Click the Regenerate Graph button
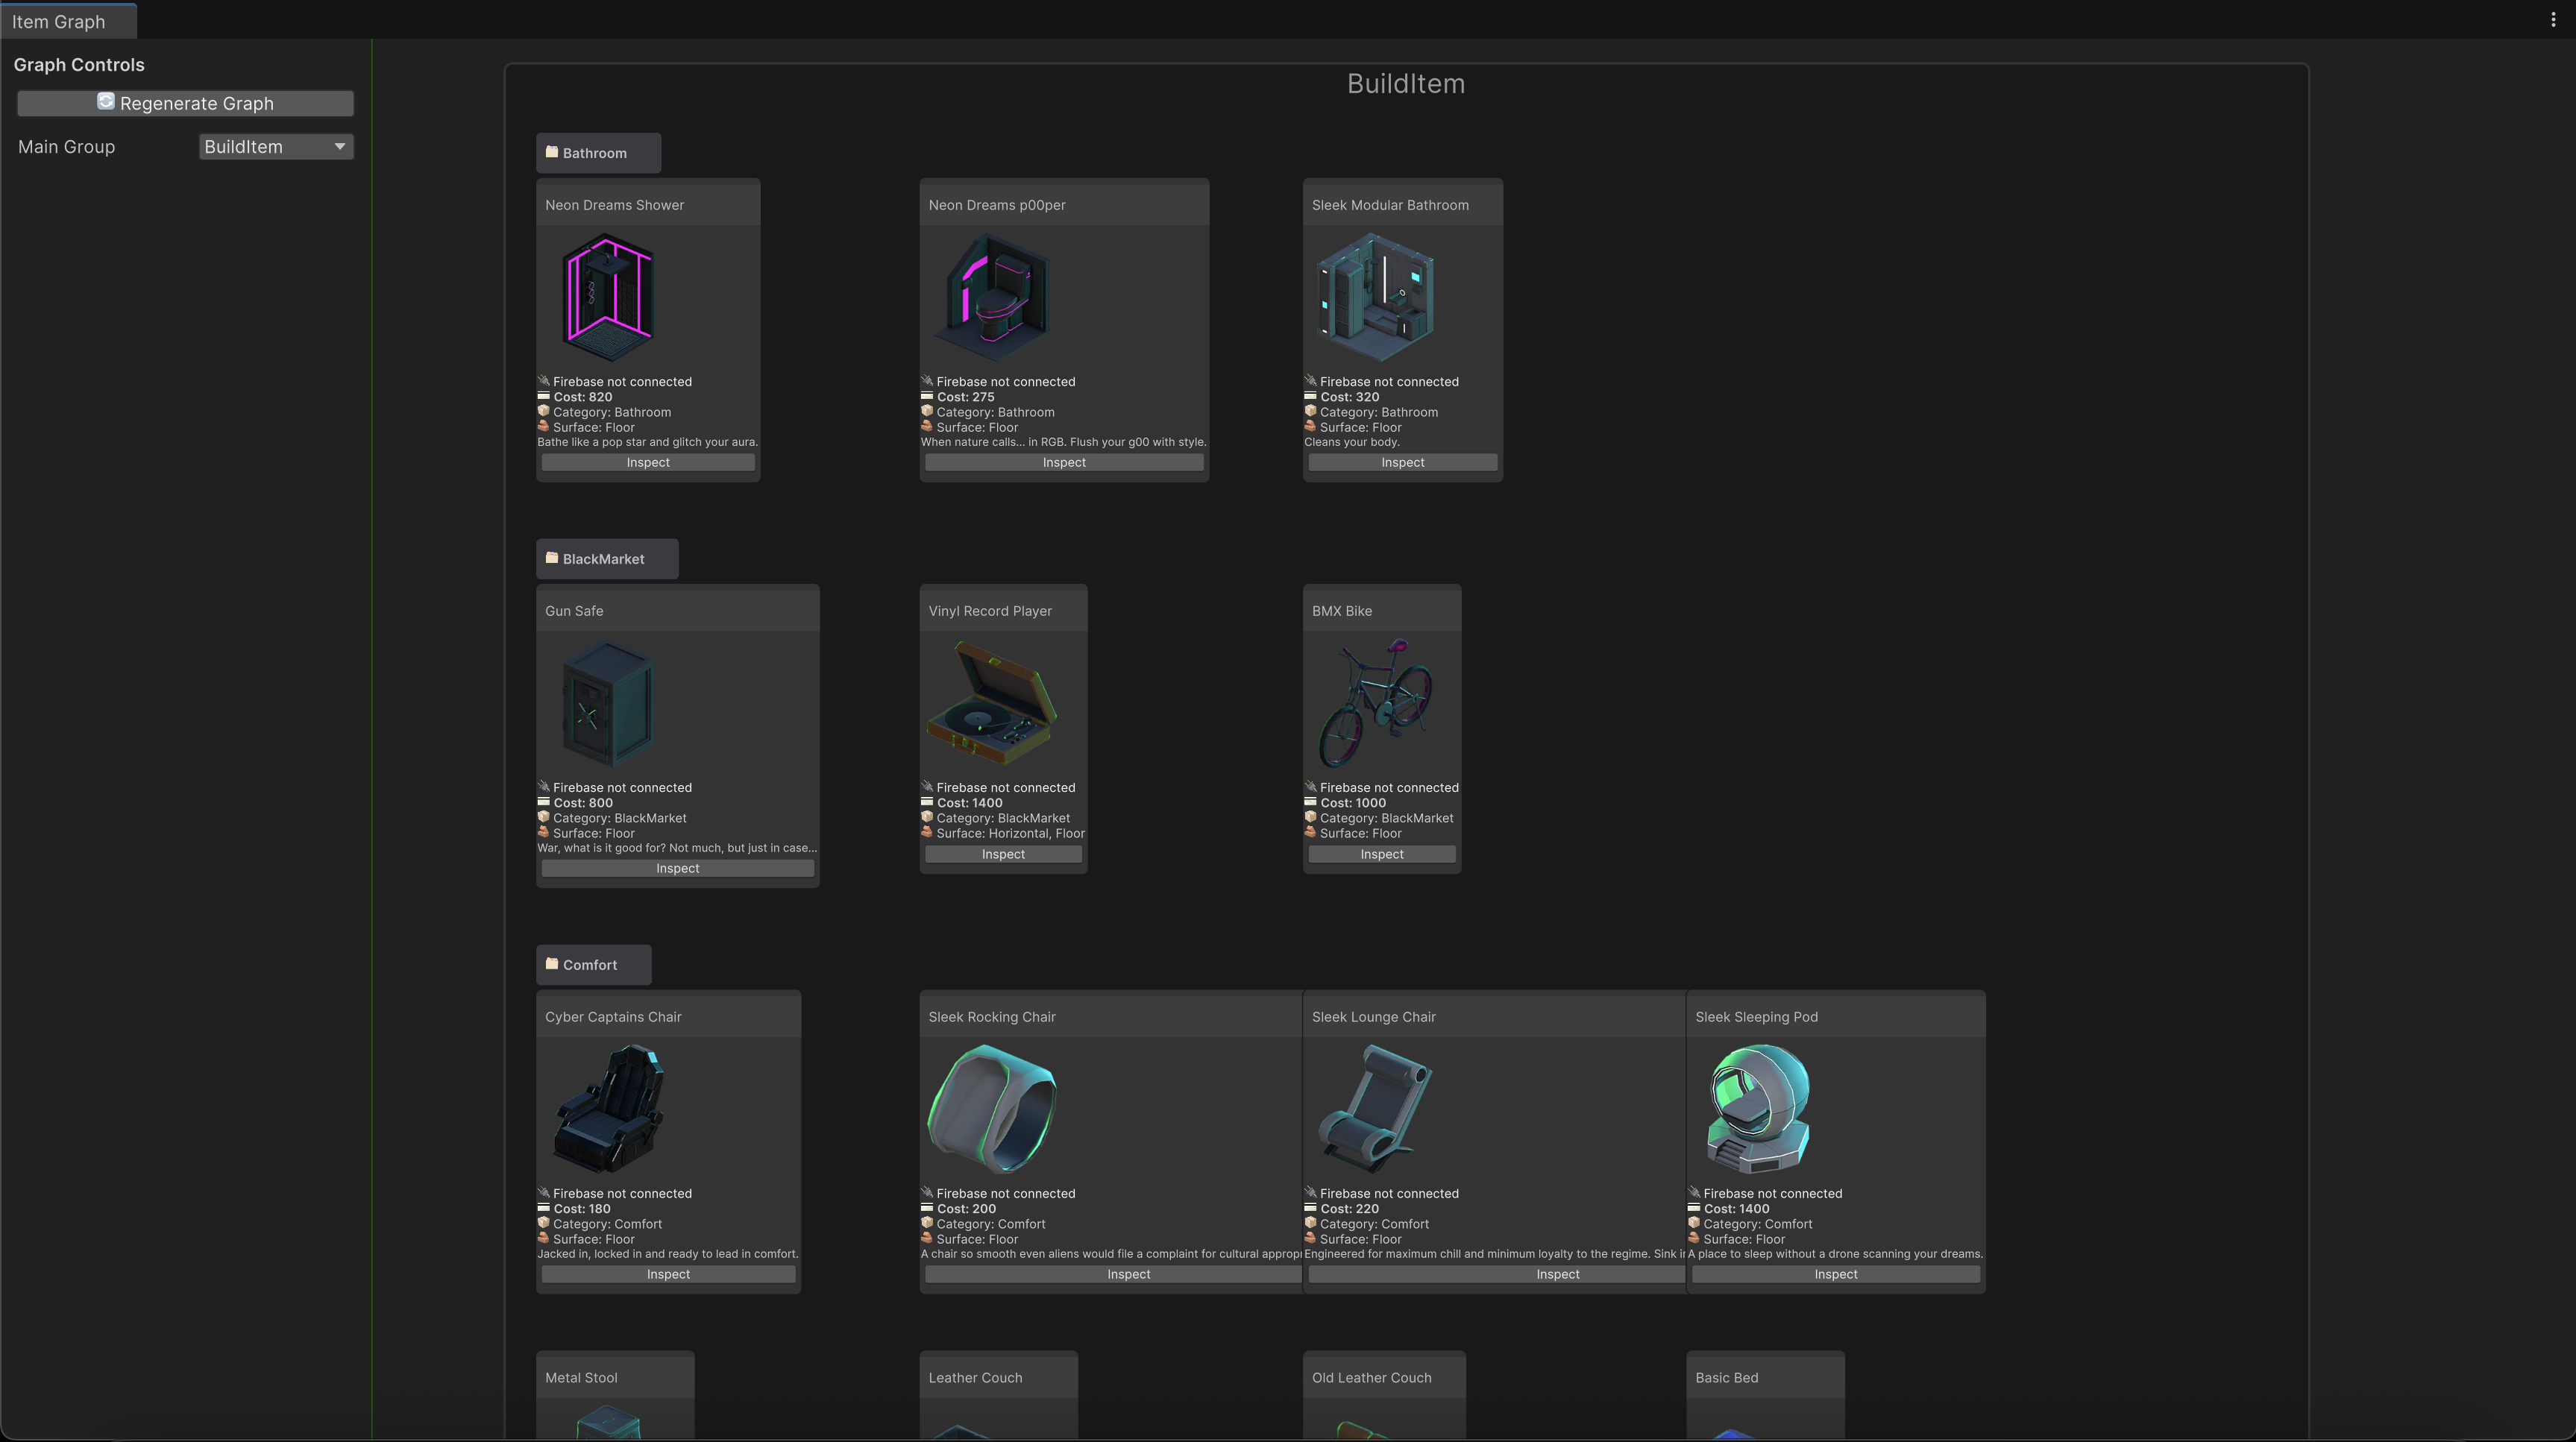The width and height of the screenshot is (2576, 1442). point(185,103)
